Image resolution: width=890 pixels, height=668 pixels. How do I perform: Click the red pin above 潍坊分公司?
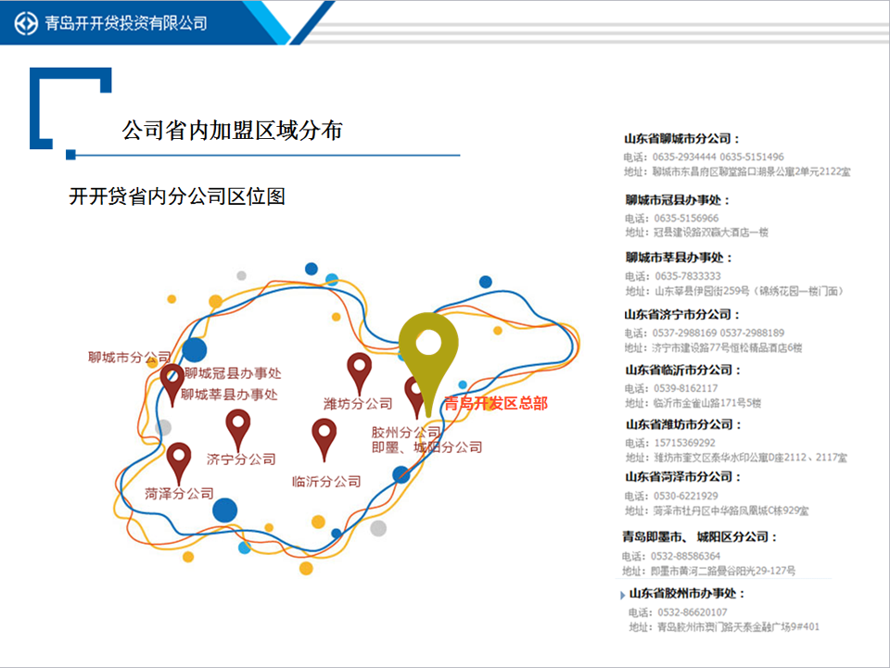(360, 373)
